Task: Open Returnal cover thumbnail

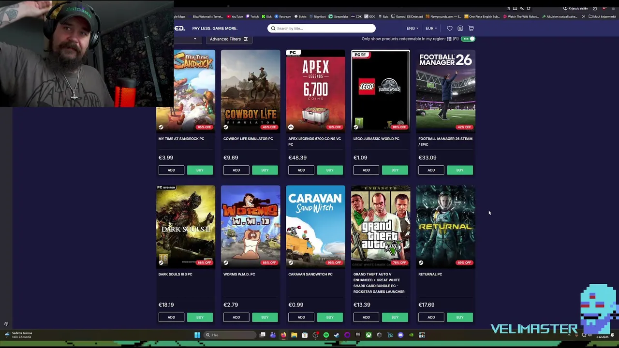Action: point(445,226)
